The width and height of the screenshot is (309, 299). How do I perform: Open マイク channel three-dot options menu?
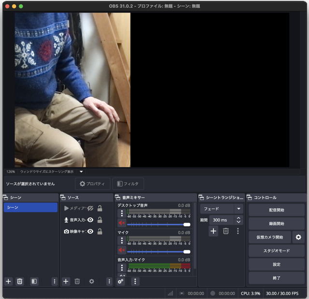coord(122,240)
